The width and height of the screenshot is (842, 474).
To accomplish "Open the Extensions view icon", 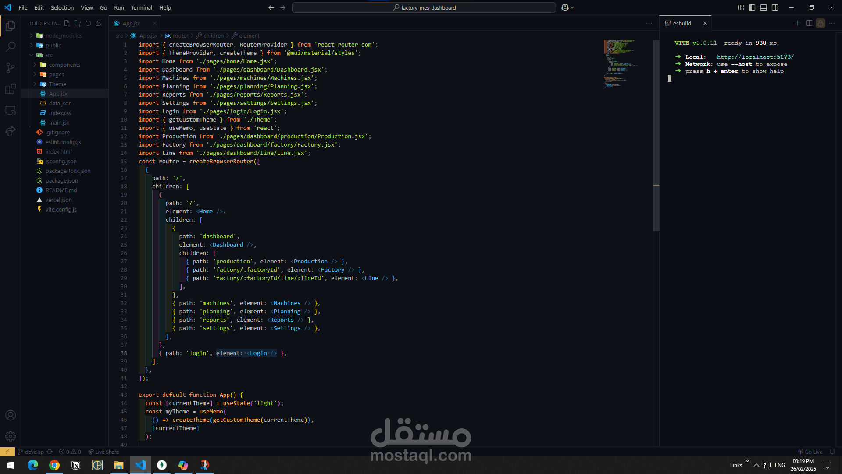I will point(11,89).
